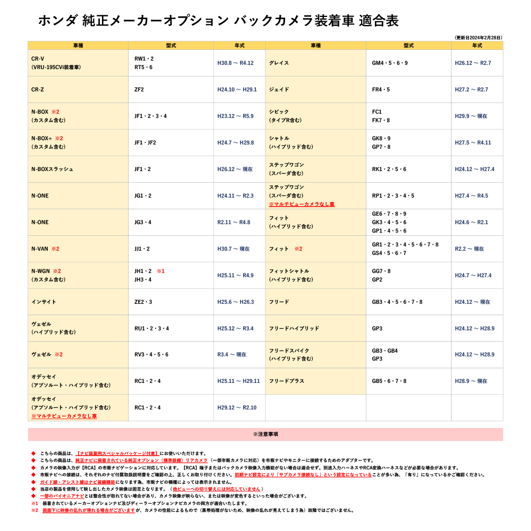Click the H29.12 ～ R2.10 year cell

click(x=239, y=408)
